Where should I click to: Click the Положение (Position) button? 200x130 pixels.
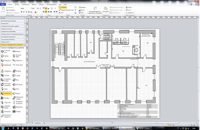[x=106, y=10]
